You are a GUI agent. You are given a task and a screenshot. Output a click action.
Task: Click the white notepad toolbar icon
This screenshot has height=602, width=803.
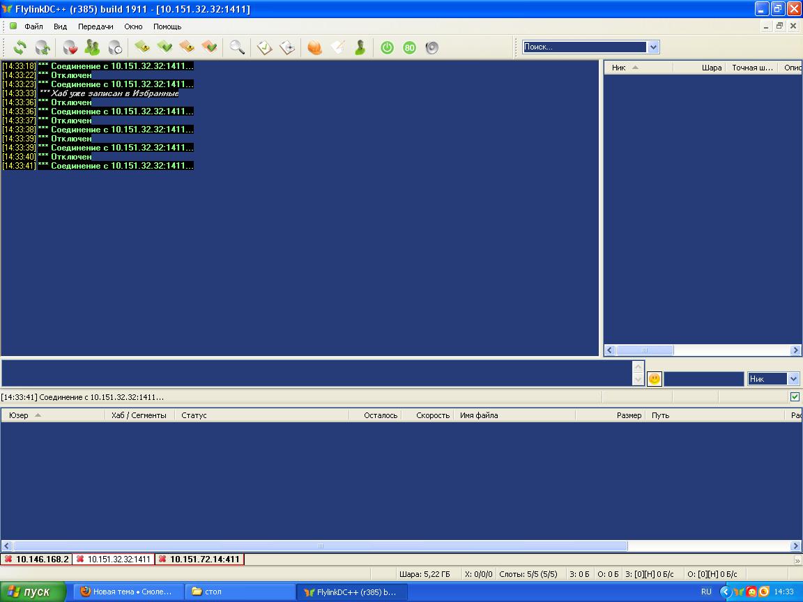337,47
